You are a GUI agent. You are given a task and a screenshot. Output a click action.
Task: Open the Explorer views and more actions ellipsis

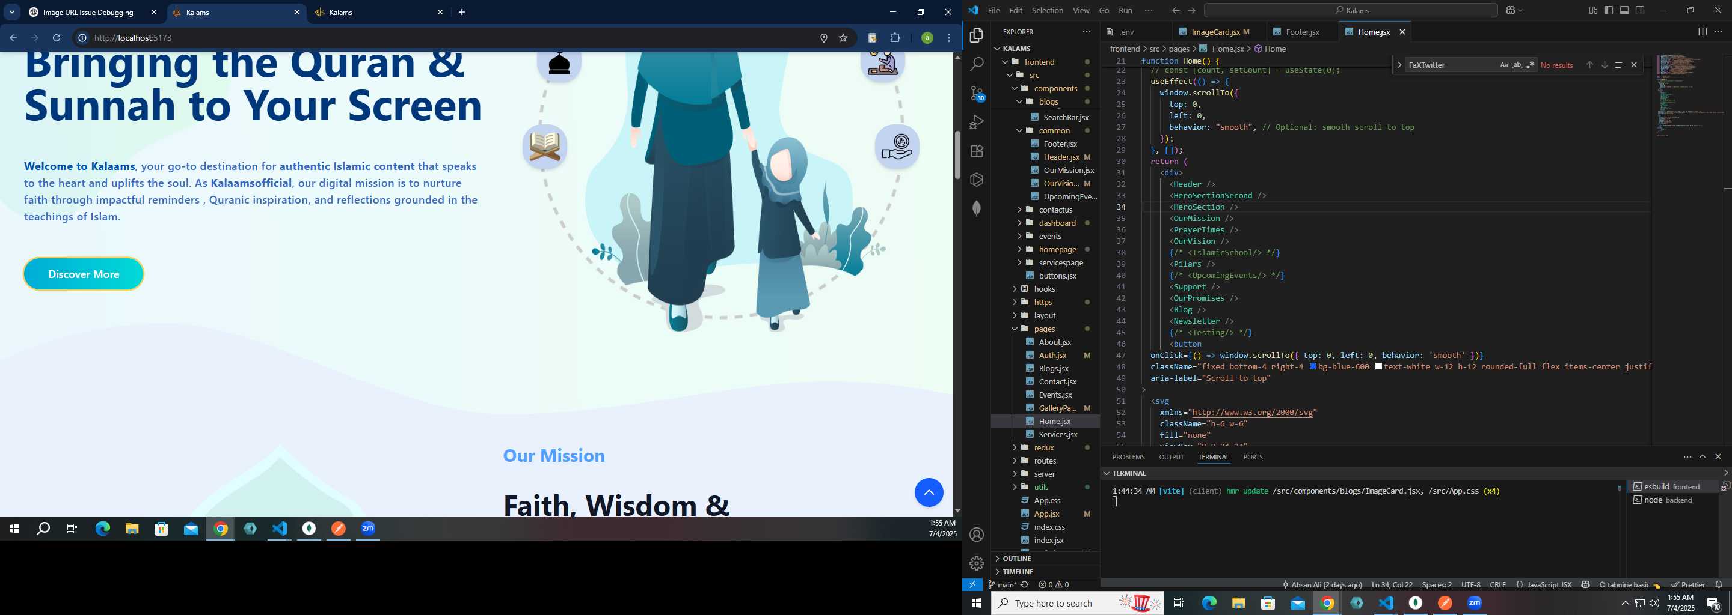pyautogui.click(x=1087, y=32)
